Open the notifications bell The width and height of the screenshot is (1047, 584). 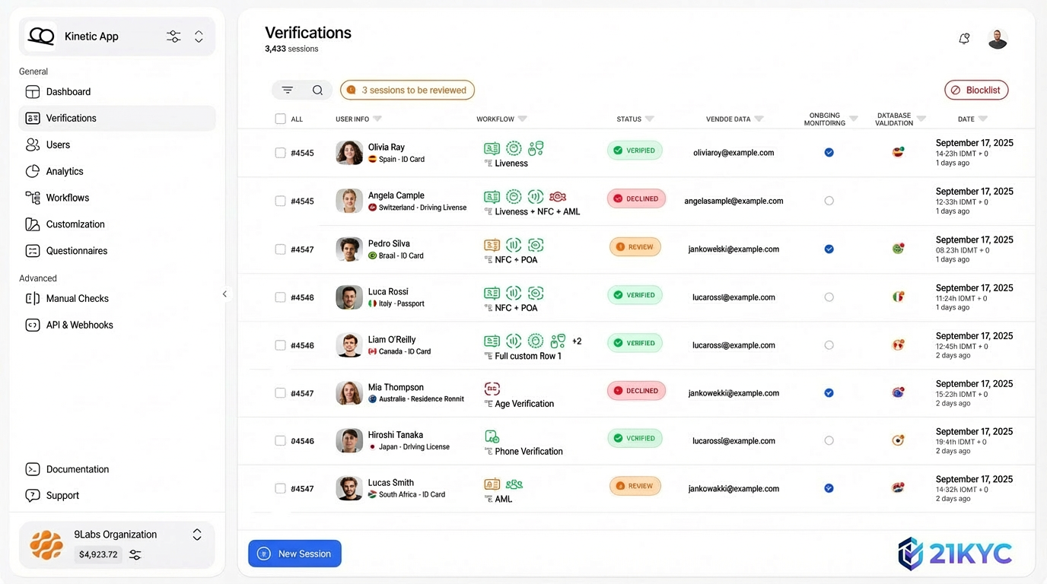(x=964, y=39)
